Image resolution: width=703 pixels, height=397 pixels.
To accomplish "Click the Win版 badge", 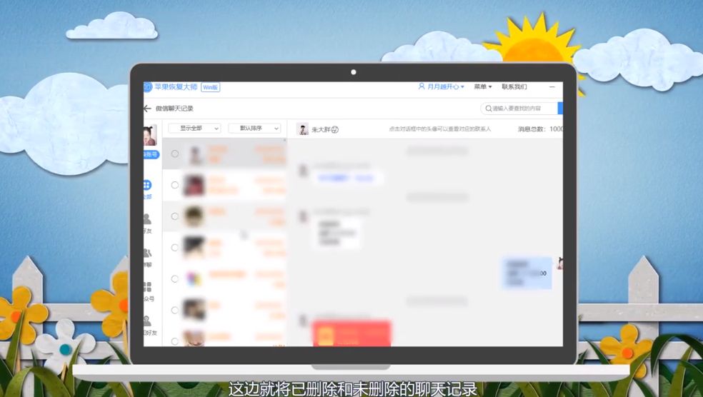I will tap(210, 87).
